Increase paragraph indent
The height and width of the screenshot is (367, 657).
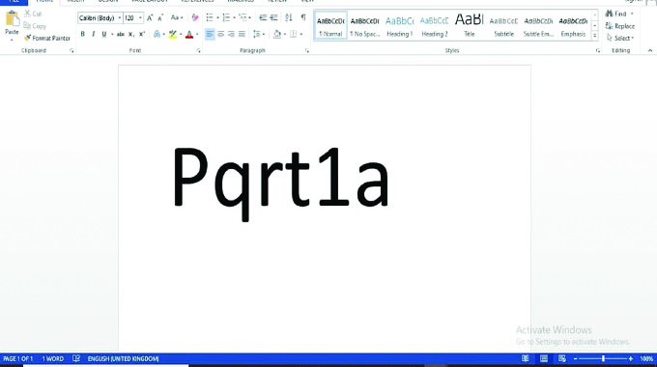pos(273,17)
